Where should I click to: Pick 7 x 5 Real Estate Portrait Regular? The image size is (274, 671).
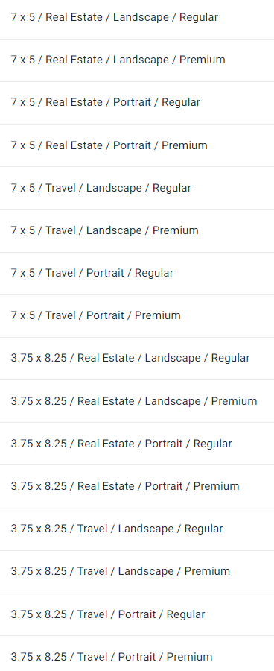(137, 103)
